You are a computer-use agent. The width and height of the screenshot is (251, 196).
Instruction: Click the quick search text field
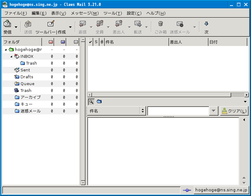178,111
